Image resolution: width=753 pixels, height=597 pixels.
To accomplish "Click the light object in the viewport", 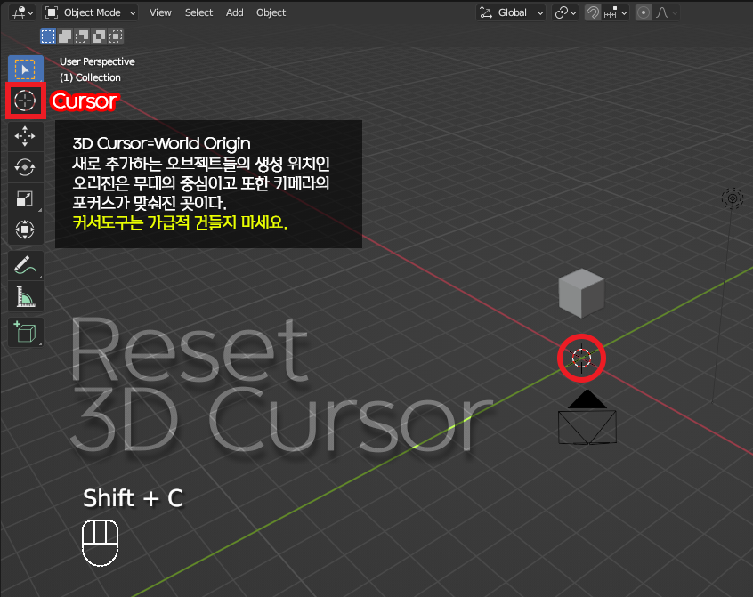I will point(733,198).
